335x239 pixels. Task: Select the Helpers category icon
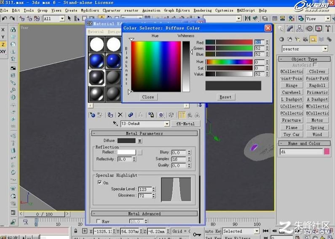pyautogui.click(x=313, y=39)
